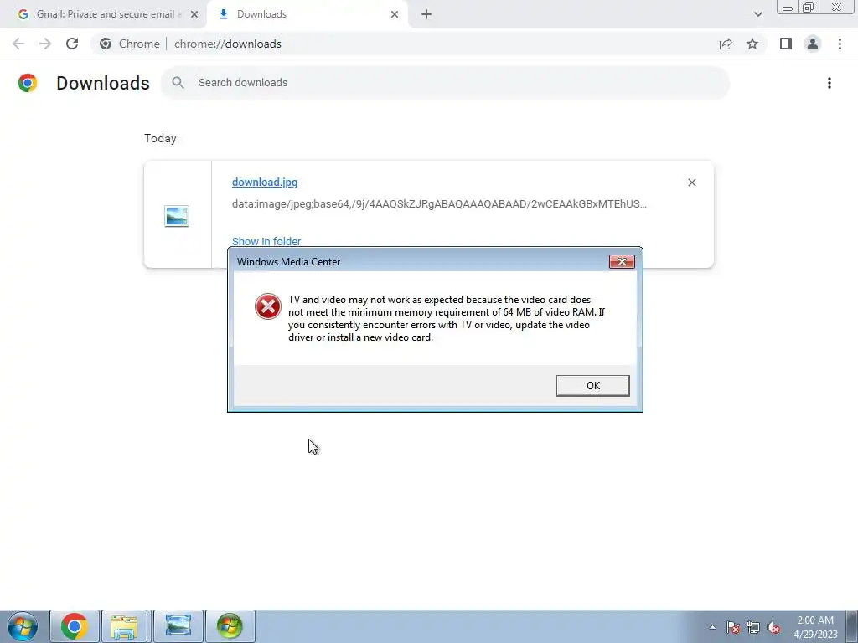Click the photo viewer taskbar icon
Screen dimensions: 858x643
click(178, 626)
